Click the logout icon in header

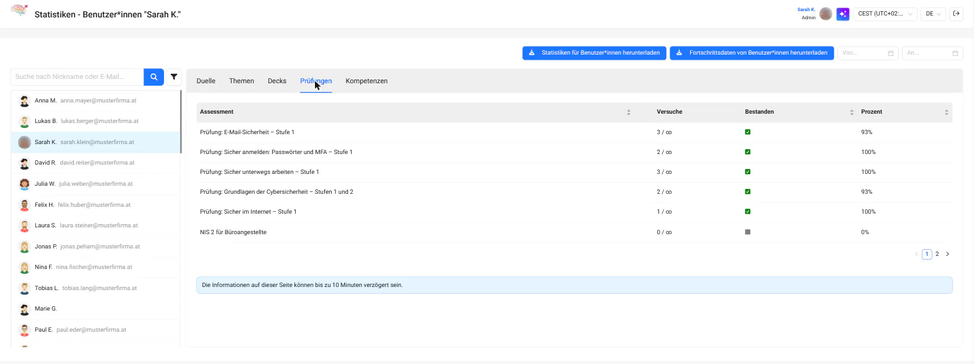tap(956, 14)
